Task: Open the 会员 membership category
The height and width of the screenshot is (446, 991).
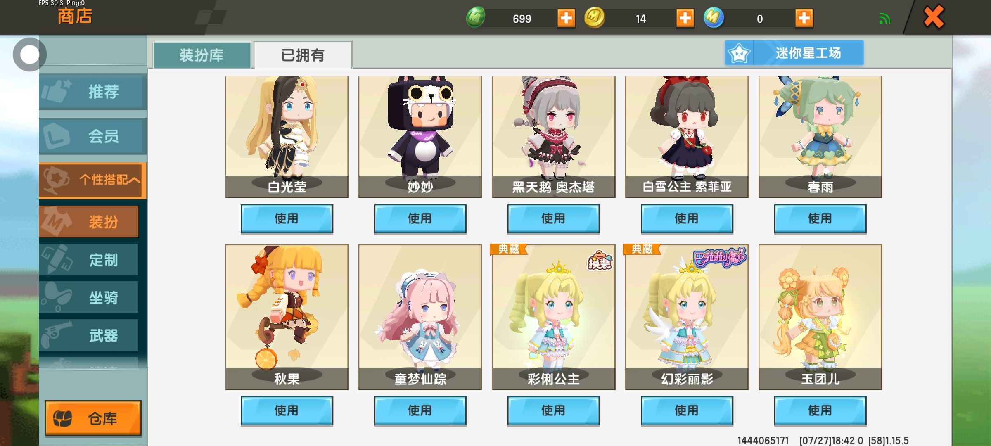Action: click(92, 136)
